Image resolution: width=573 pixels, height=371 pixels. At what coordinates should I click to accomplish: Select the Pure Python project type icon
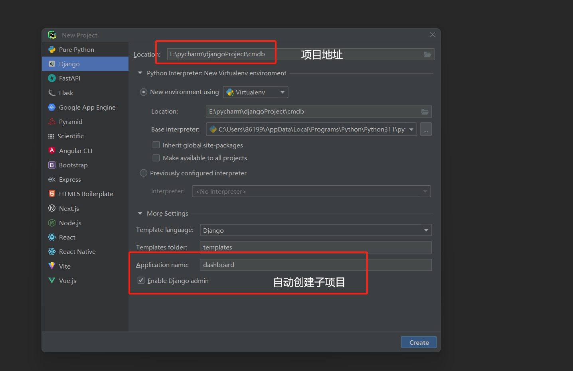pyautogui.click(x=52, y=49)
